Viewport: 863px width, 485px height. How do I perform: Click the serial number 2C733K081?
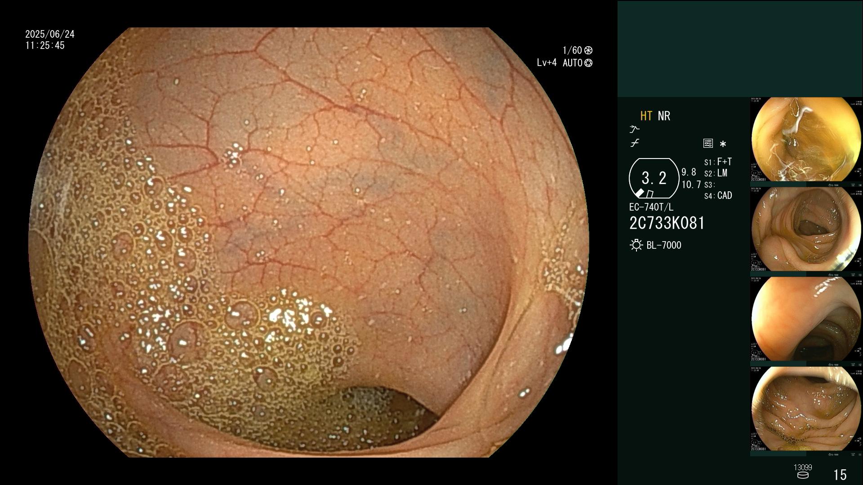pos(667,223)
